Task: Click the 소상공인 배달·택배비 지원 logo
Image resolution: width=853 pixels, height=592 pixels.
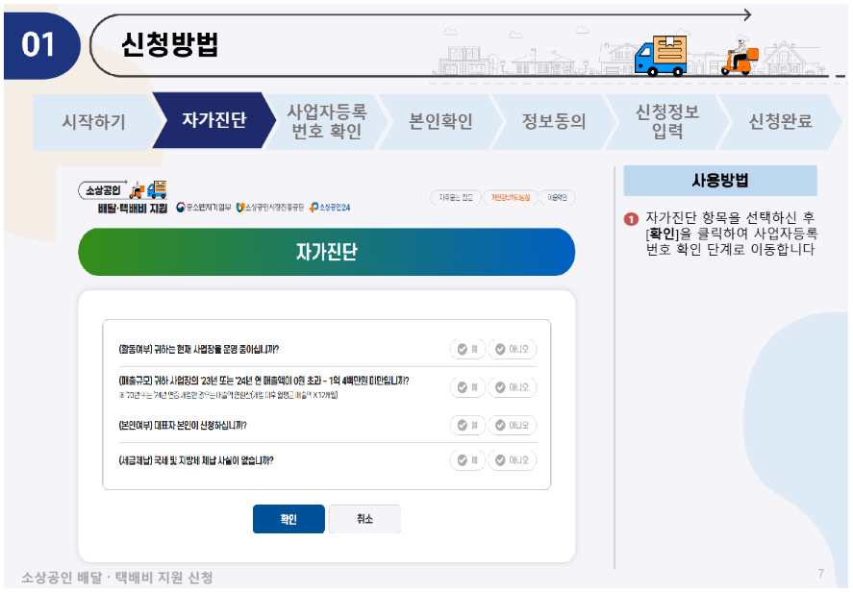Action: pos(123,197)
